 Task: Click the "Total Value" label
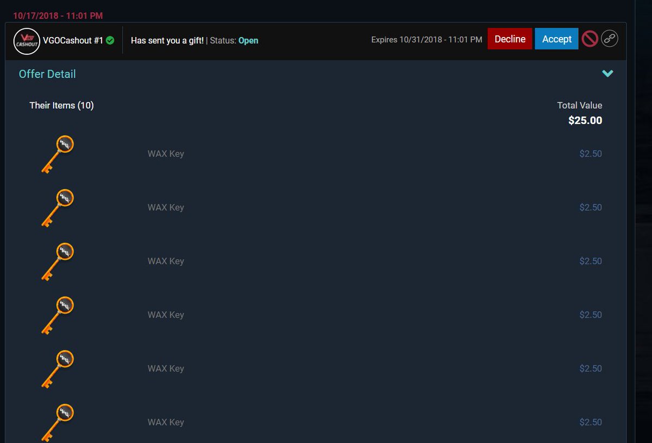click(580, 105)
